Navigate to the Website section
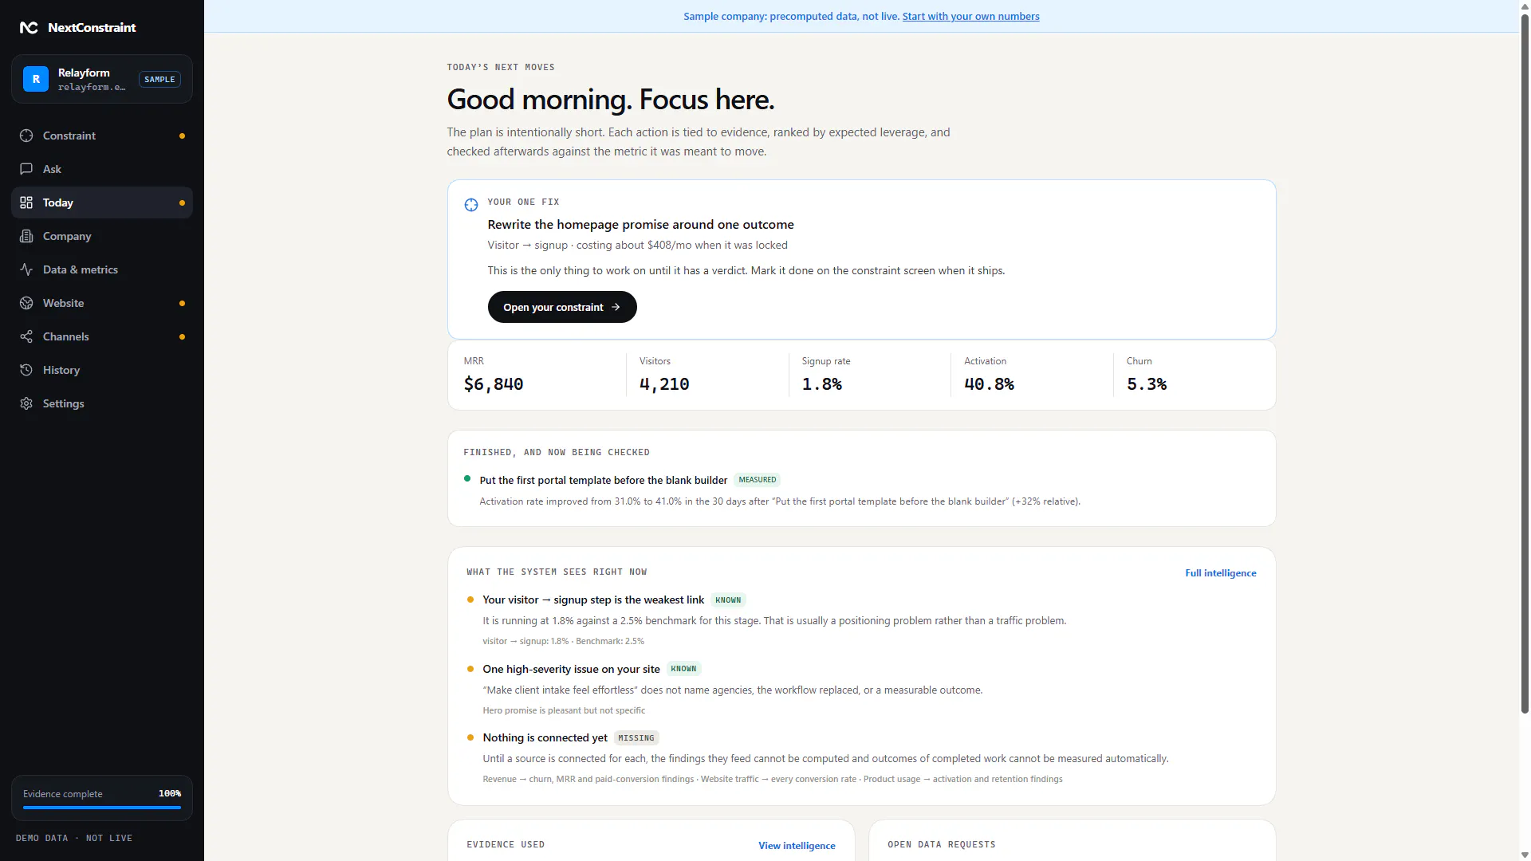1531x861 pixels. 102,303
